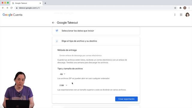Image resolution: width=192 pixels, height=108 pixels.
Task: Open the Google Cuenta three-dot options menu
Action: 175,15
